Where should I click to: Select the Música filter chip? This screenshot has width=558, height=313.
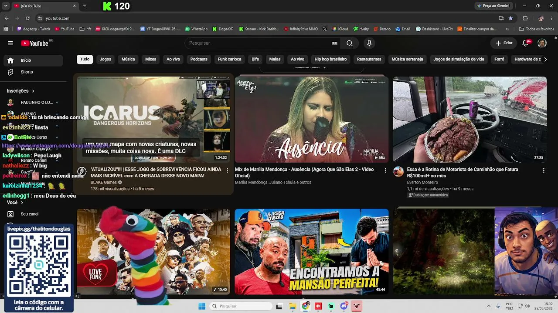(x=128, y=59)
